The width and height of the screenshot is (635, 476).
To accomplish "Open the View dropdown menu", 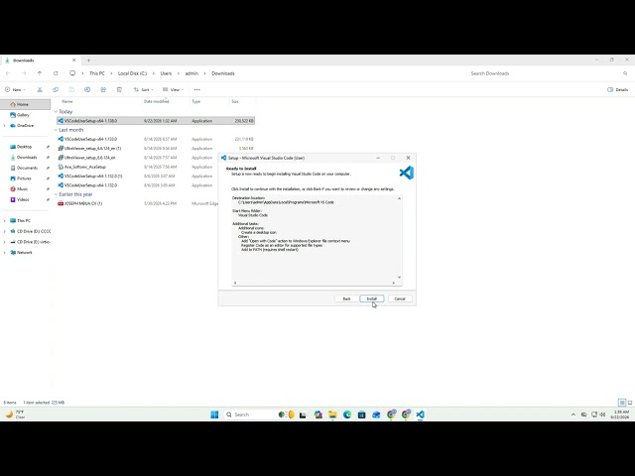I will 173,89.
